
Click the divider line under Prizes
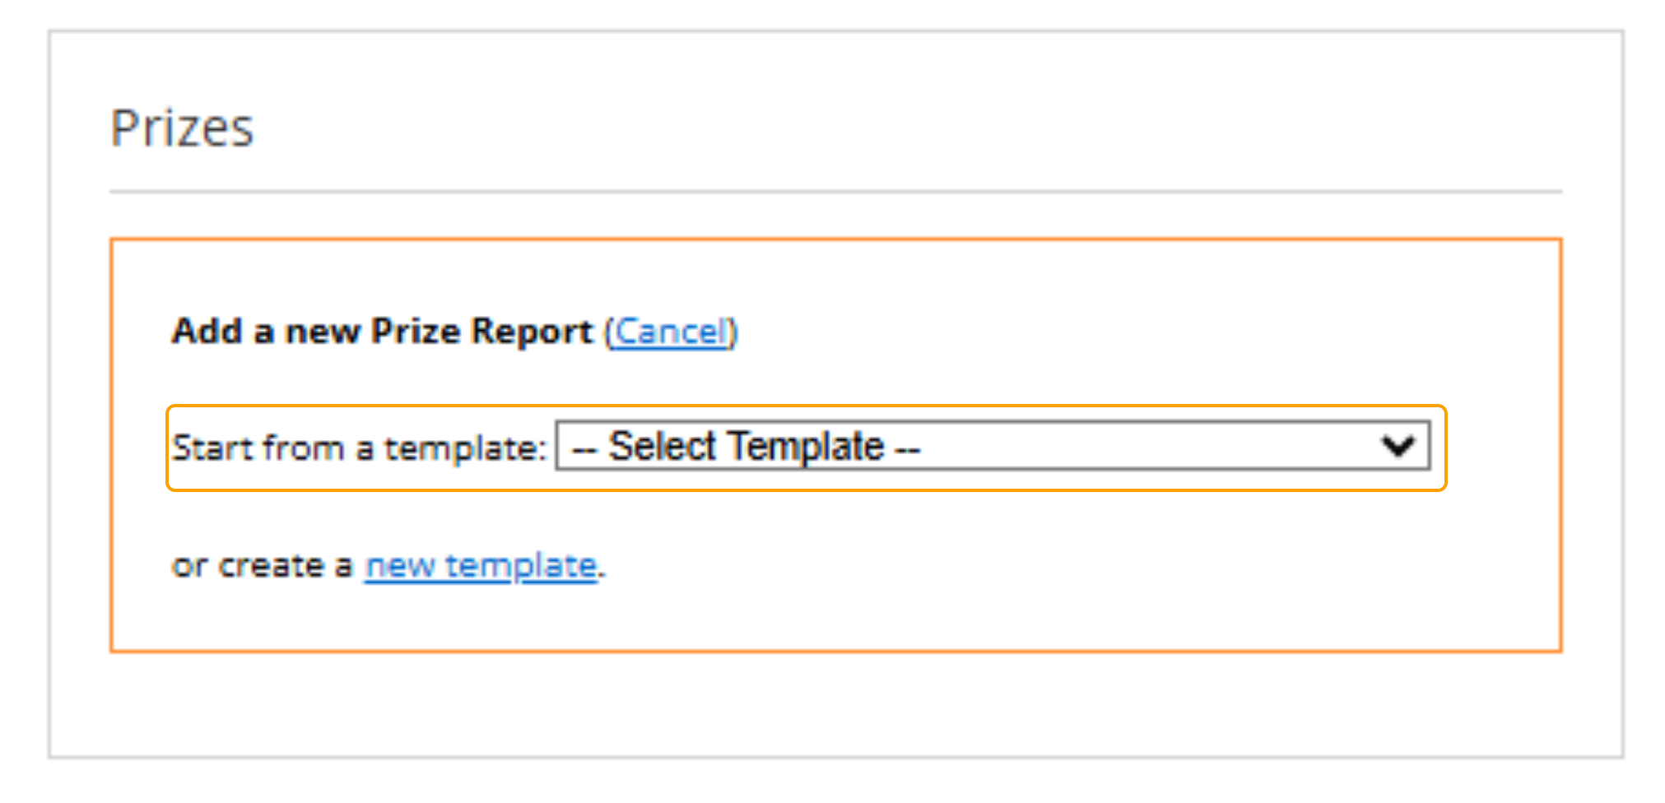click(835, 192)
